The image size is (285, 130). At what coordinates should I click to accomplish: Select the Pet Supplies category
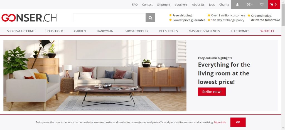pyautogui.click(x=168, y=31)
